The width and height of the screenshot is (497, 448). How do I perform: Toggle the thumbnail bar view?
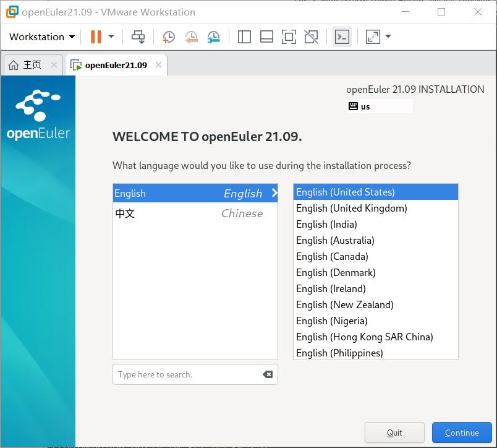click(266, 37)
